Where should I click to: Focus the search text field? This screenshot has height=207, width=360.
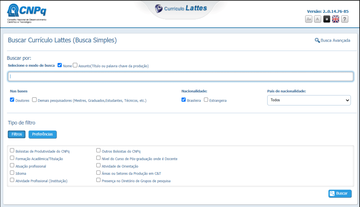pos(180,77)
